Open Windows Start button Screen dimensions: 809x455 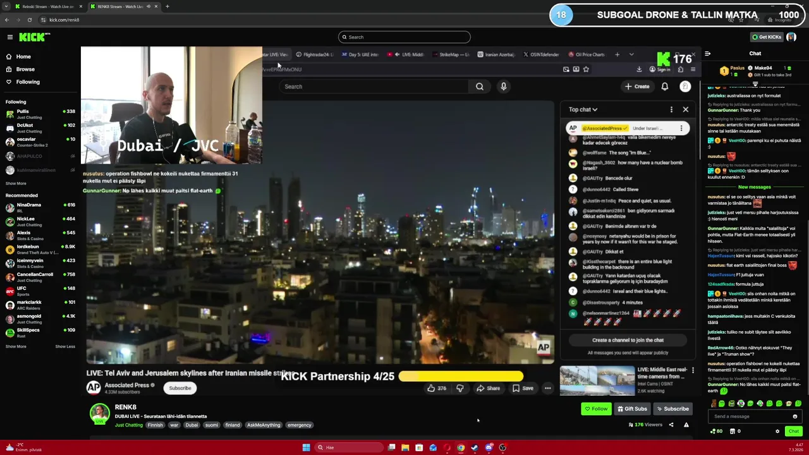(306, 448)
